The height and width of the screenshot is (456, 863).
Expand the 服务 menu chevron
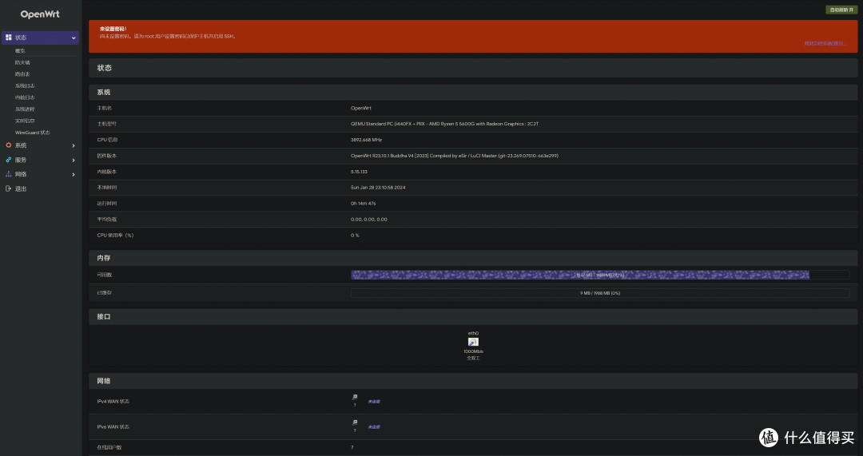74,160
